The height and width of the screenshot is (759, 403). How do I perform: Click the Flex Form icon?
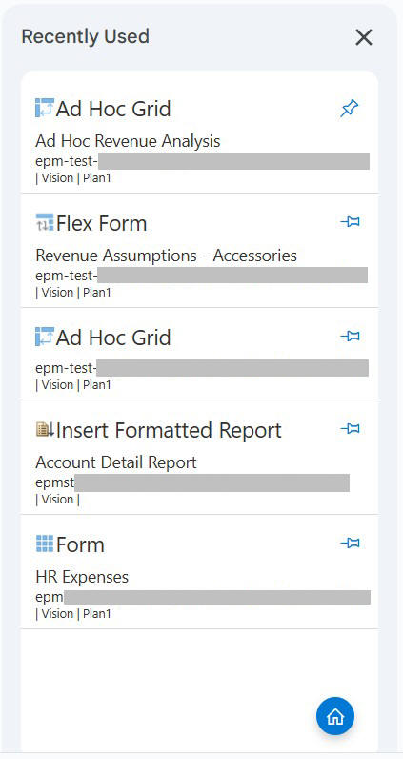pos(45,222)
